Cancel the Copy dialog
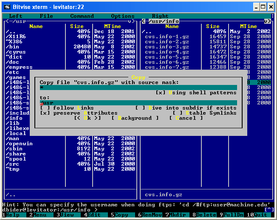This screenshot has height=220, width=277. coord(186,118)
